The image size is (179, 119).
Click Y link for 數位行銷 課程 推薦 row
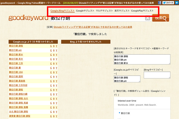click(56, 107)
